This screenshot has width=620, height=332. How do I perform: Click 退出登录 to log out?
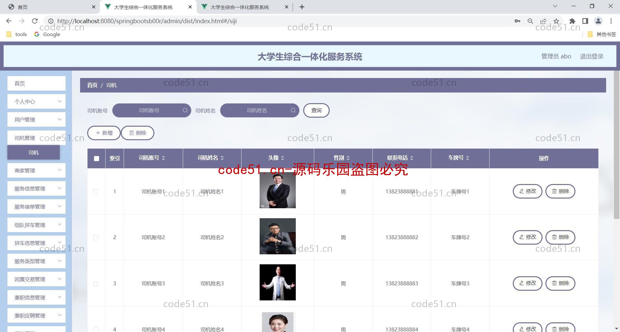pyautogui.click(x=592, y=56)
